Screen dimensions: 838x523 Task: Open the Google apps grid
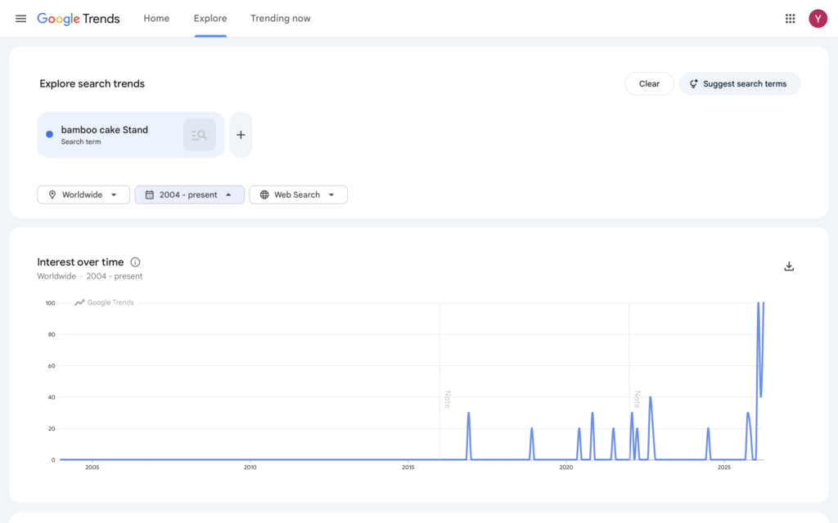point(790,19)
